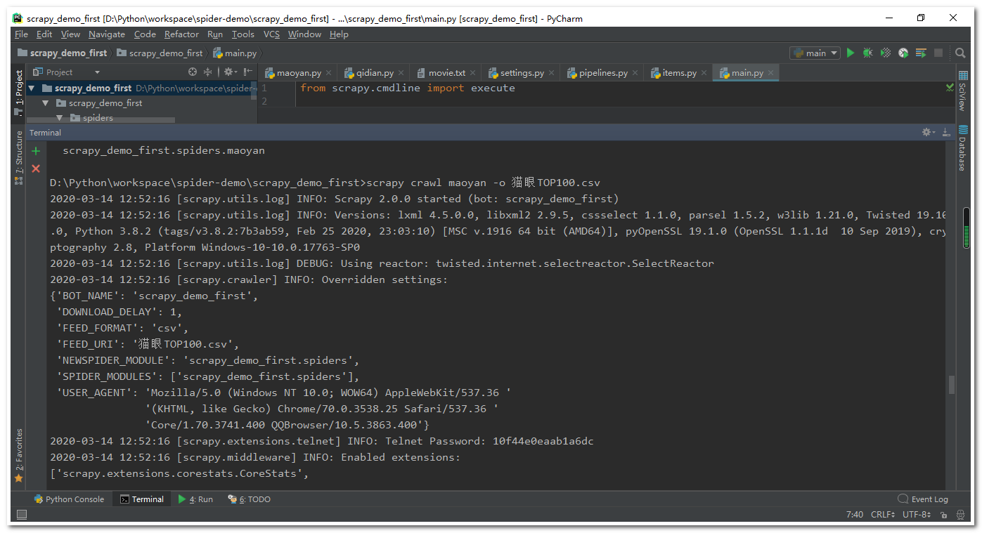Switch to the pipelines.py editor tab
The height and width of the screenshot is (533, 982).
coord(603,73)
